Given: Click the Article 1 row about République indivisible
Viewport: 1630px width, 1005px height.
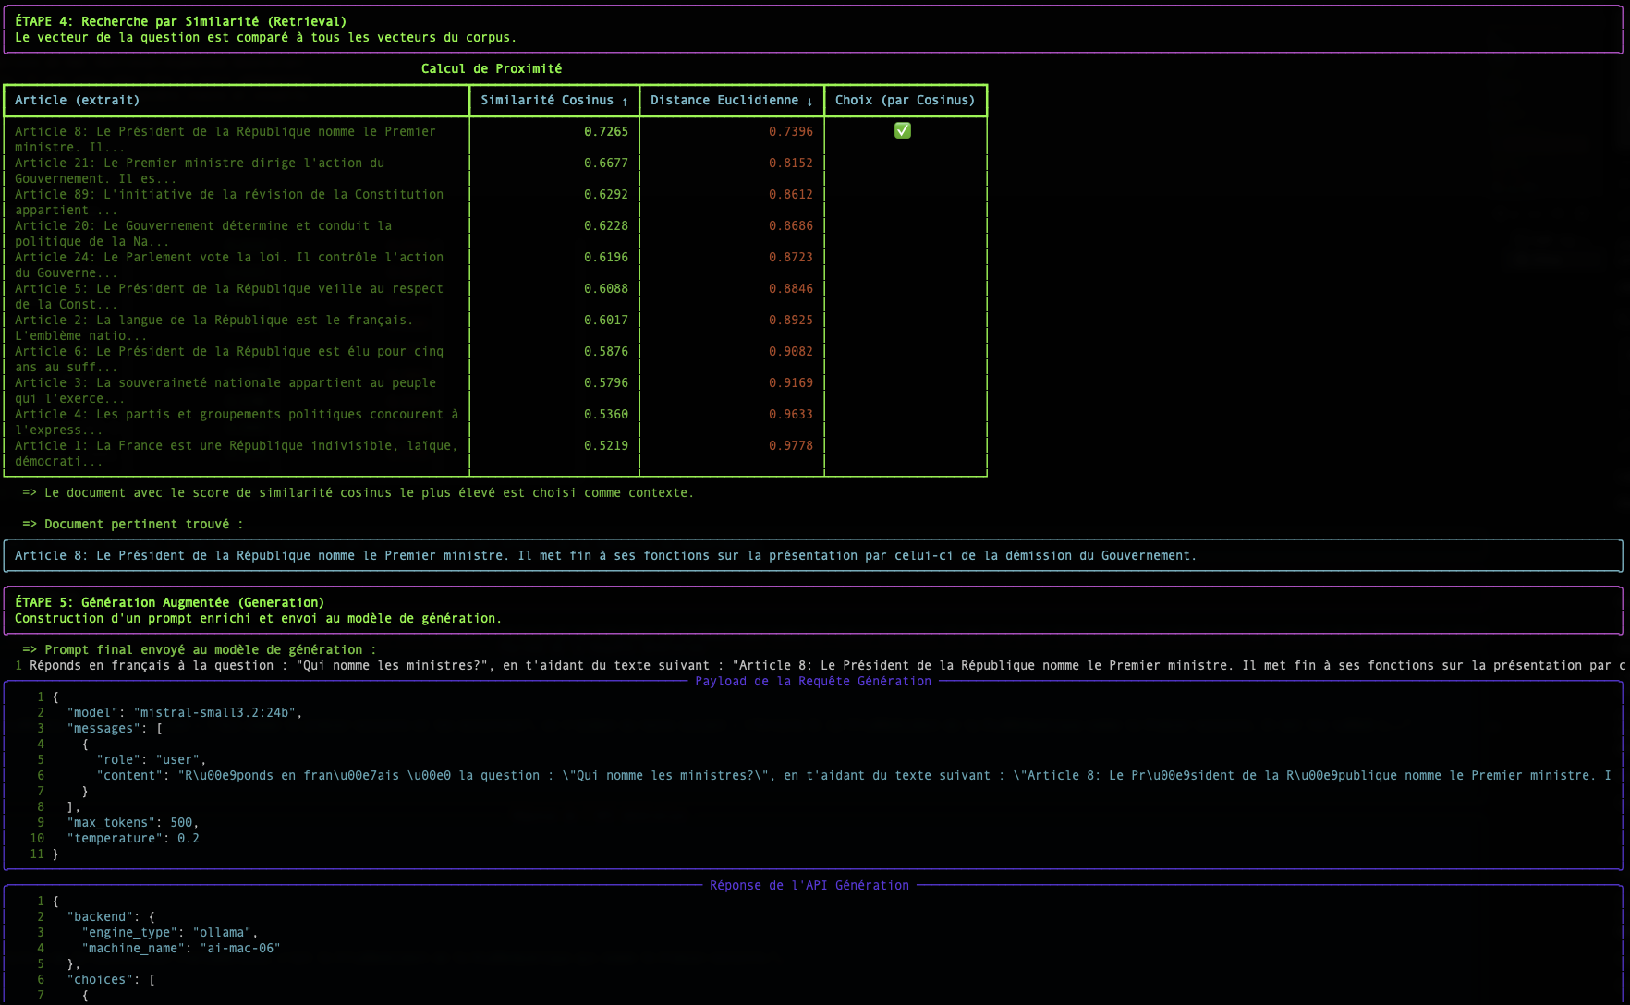Looking at the screenshot, I should tap(236, 453).
